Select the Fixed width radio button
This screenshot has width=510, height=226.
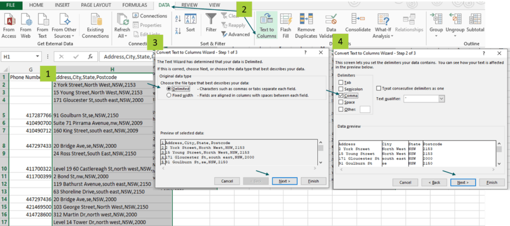[168, 95]
